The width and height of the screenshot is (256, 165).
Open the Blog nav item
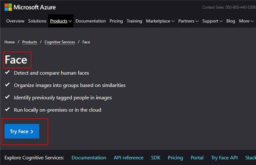coord(231,21)
